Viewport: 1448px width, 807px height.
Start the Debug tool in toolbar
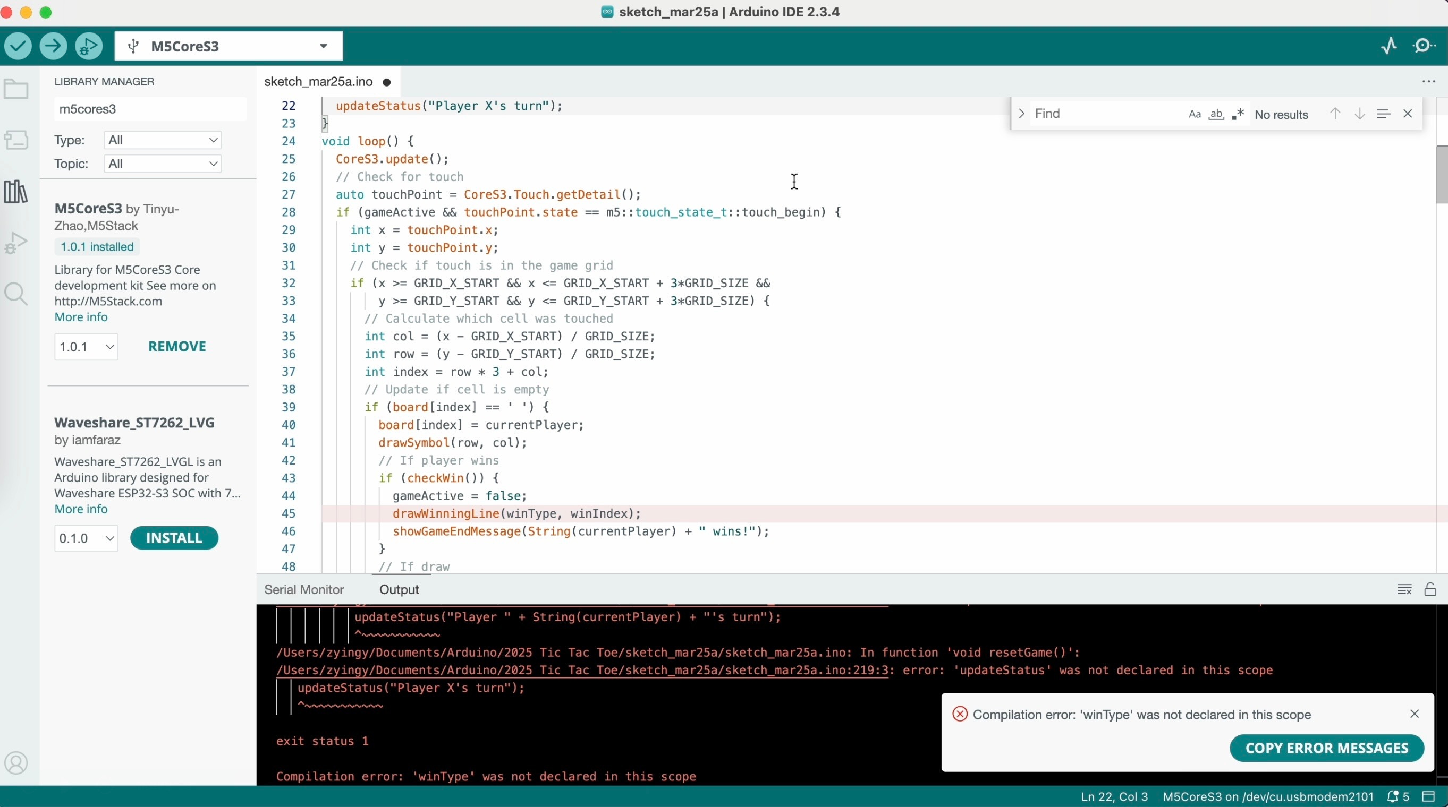click(89, 46)
